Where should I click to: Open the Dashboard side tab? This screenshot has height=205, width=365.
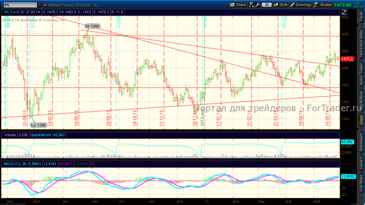tap(361, 142)
